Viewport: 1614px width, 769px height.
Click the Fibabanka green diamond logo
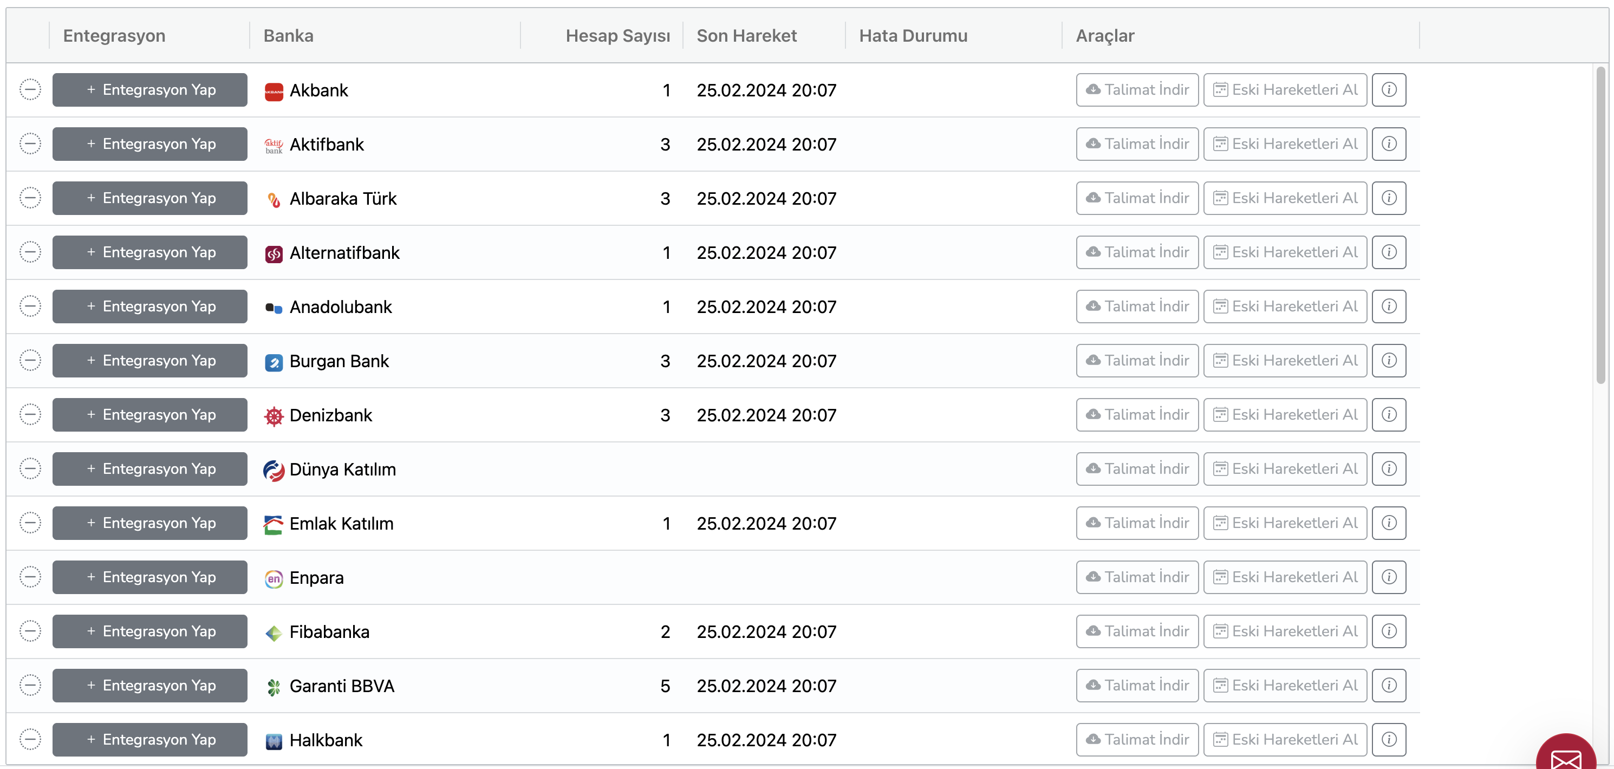[275, 631]
